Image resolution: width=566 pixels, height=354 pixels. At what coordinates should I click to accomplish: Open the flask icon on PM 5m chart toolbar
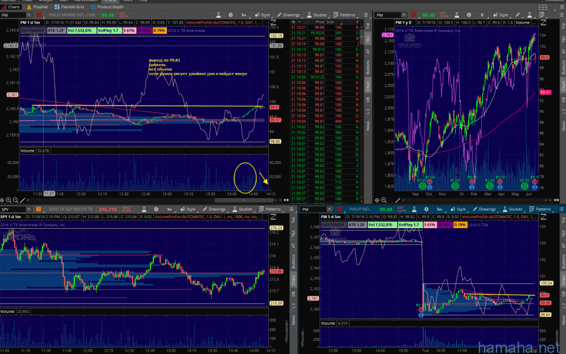pos(414,209)
